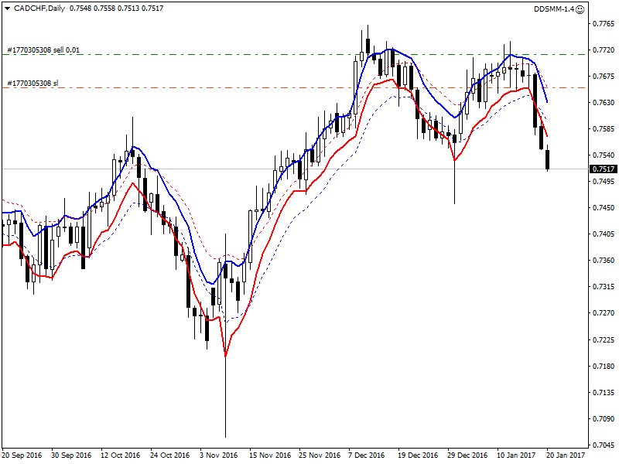This screenshot has height=464, width=619.
Task: Click the 0.7585 price scale label
Action: [x=604, y=129]
